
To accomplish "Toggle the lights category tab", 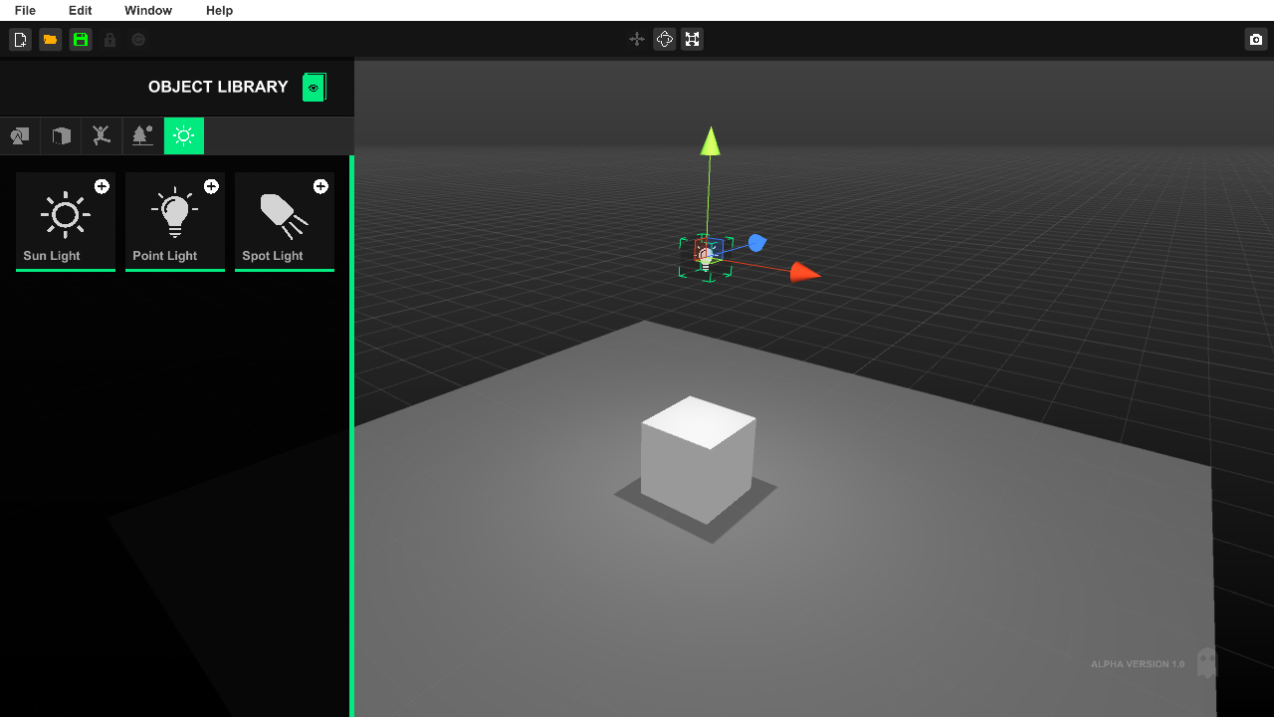I will coord(183,135).
